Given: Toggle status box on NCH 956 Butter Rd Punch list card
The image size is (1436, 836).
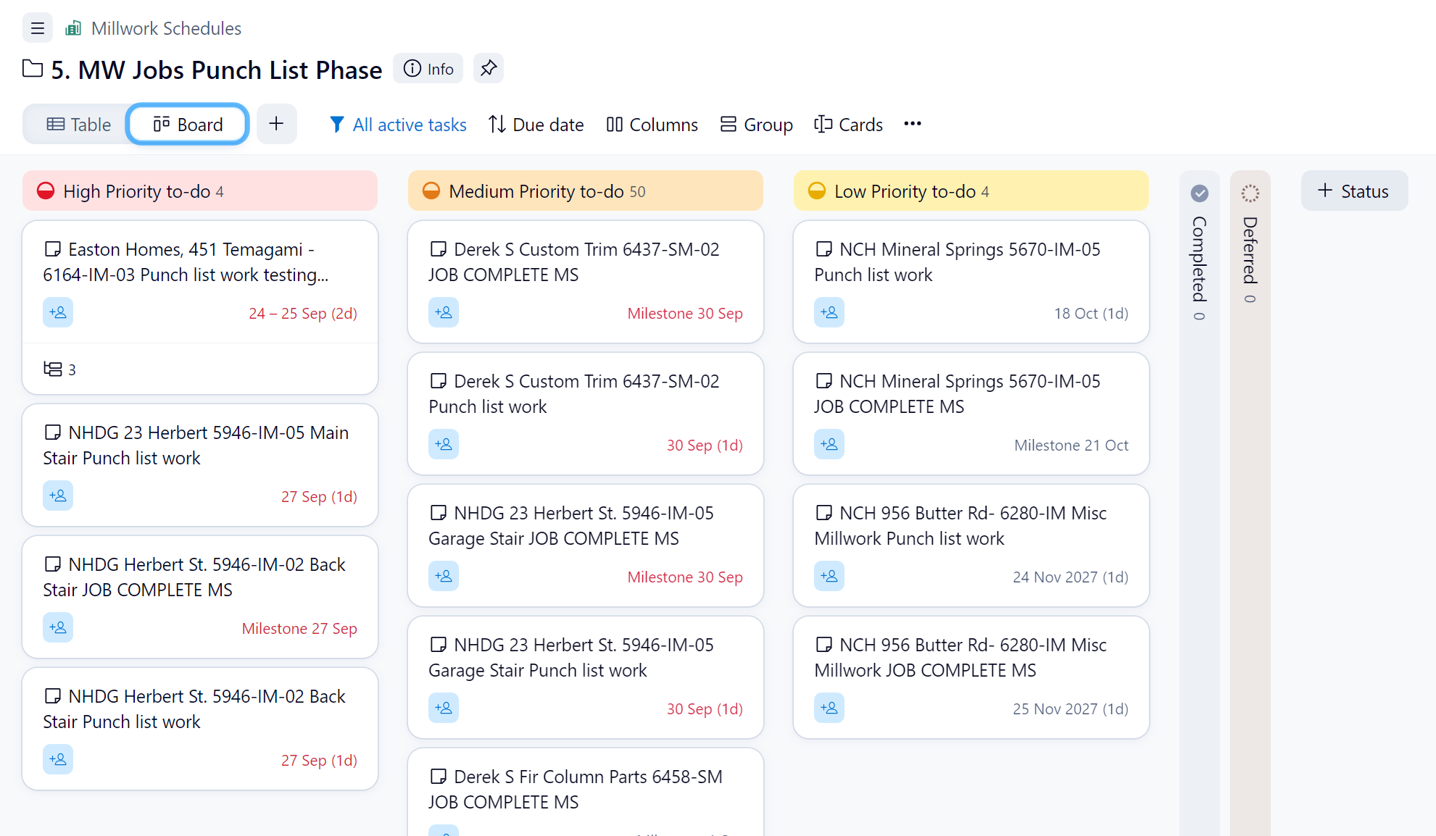Looking at the screenshot, I should 823,513.
